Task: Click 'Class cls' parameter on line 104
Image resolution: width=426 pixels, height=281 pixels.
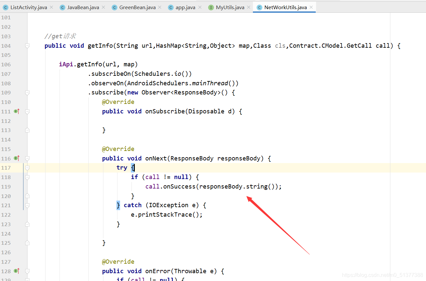Action: coord(269,46)
